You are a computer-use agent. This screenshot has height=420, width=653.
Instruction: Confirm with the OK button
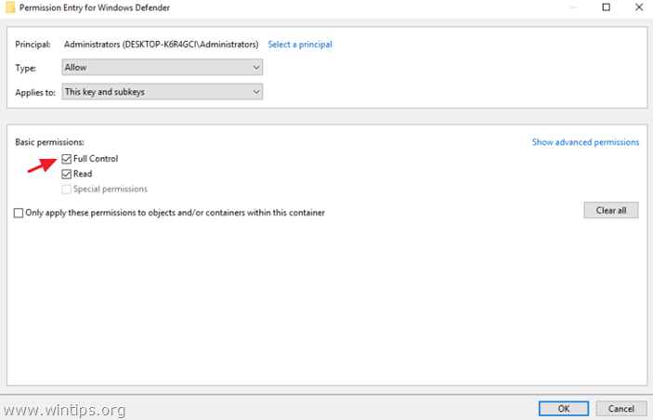(564, 409)
